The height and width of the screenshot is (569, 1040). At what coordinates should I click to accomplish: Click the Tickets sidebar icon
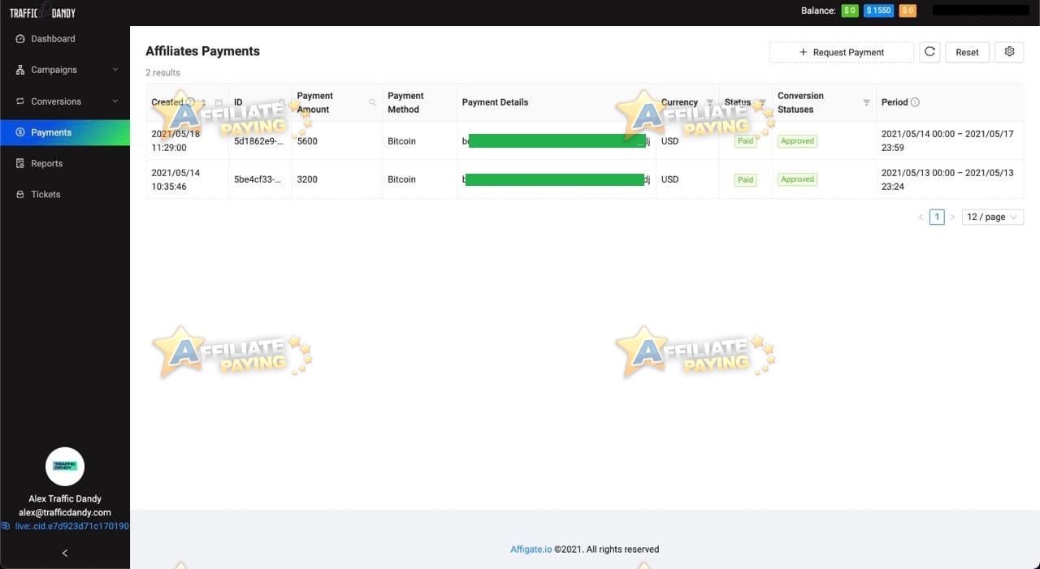click(20, 195)
